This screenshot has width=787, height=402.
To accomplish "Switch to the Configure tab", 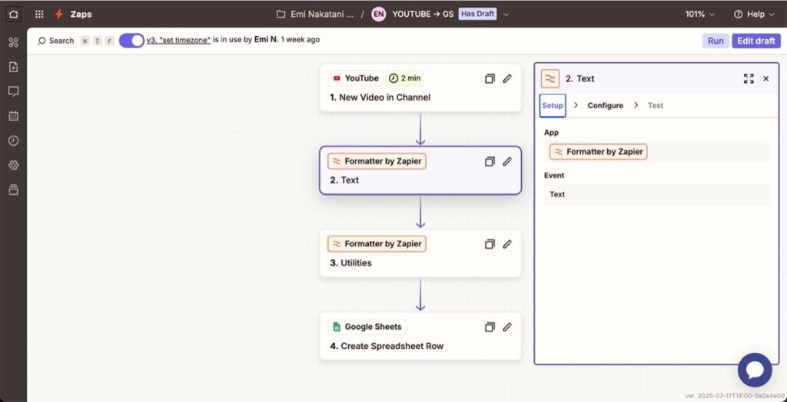I will click(606, 106).
